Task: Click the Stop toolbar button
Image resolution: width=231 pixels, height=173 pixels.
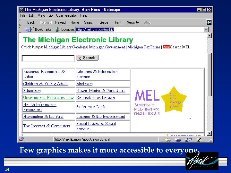Action: (x=147, y=22)
